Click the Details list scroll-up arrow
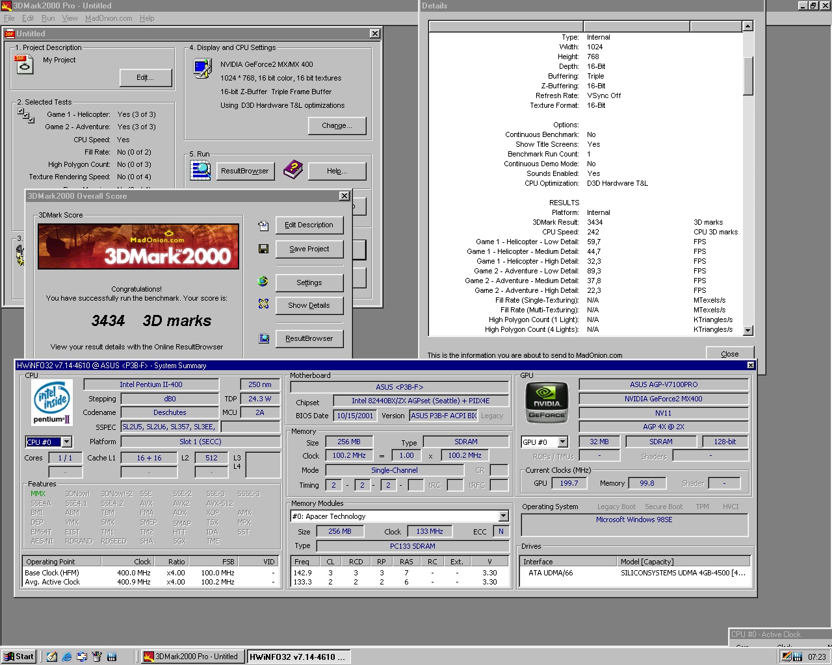 [x=747, y=26]
